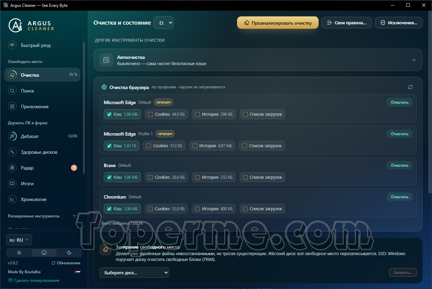
Task: Enable Cookies 512 КБ for Edge Profile 1
Action: (x=149, y=146)
